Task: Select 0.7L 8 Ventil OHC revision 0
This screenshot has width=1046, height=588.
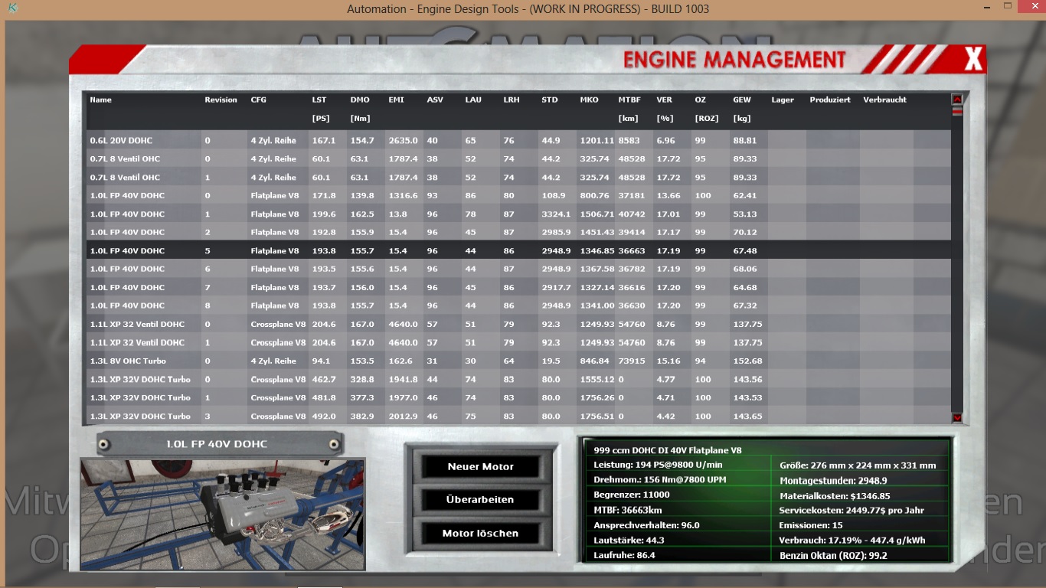Action: (x=518, y=158)
